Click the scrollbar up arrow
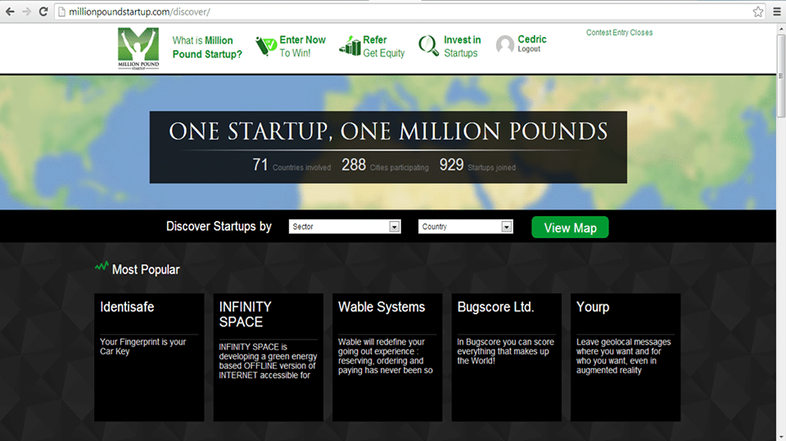The width and height of the screenshot is (786, 441). click(781, 29)
